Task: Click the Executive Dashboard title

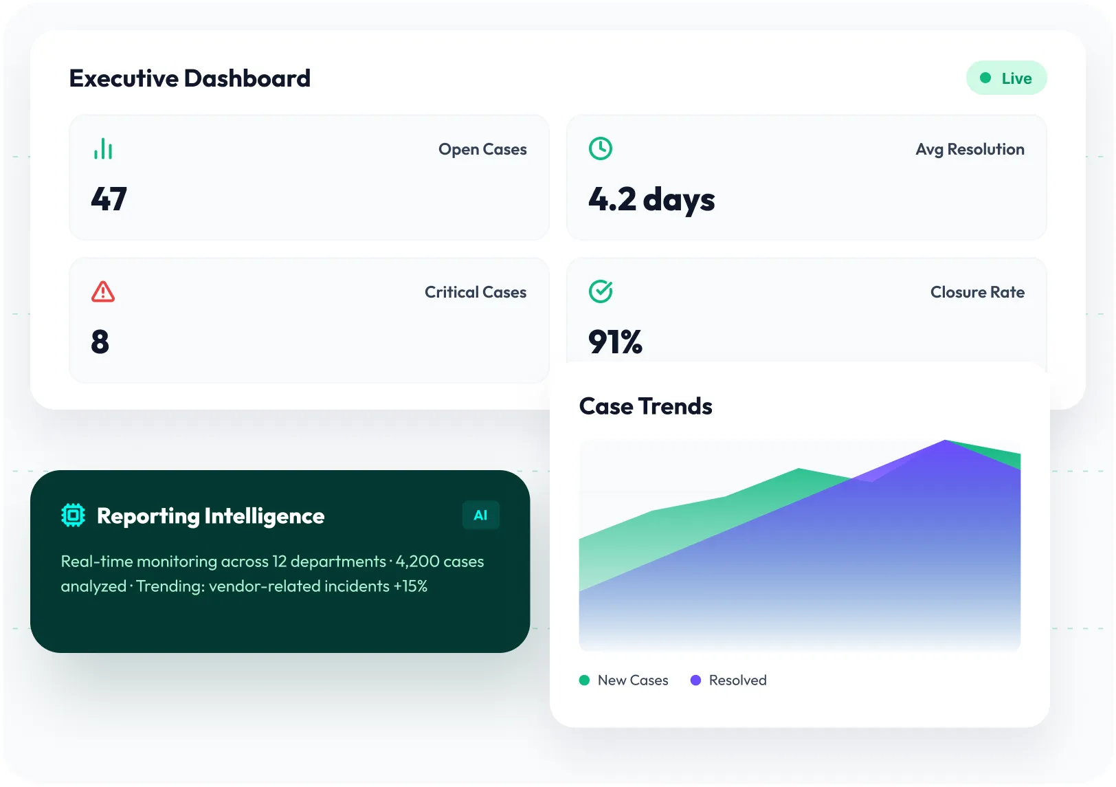Action: 190,78
